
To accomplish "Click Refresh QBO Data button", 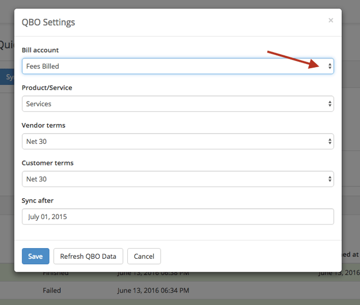I will 88,256.
